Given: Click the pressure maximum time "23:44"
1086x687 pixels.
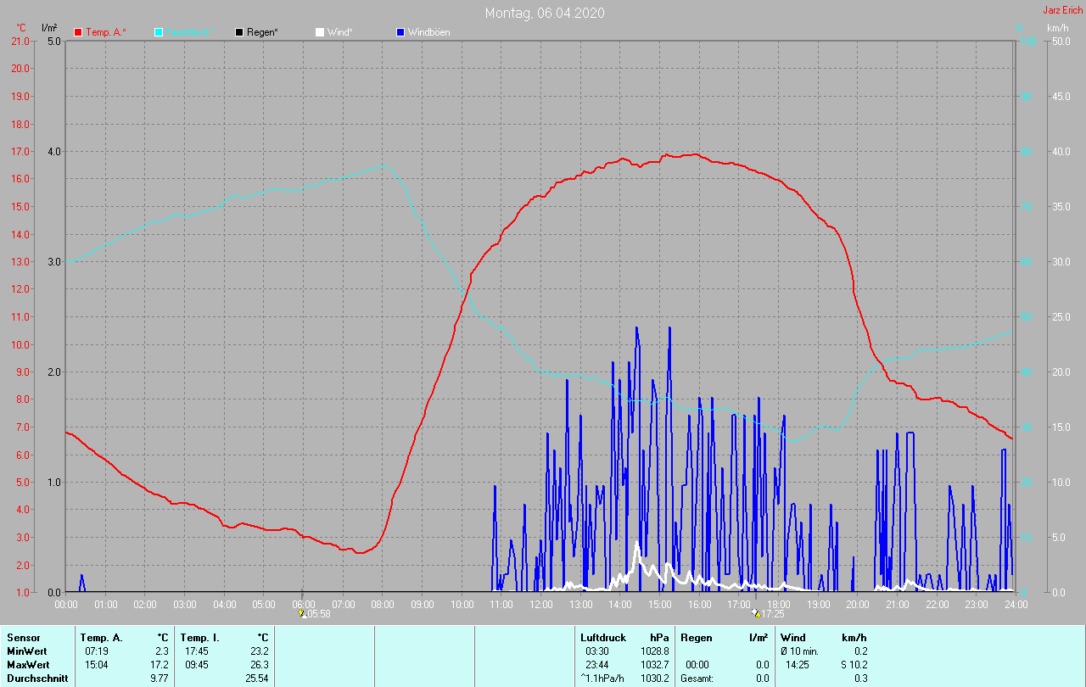Looking at the screenshot, I should 597,664.
